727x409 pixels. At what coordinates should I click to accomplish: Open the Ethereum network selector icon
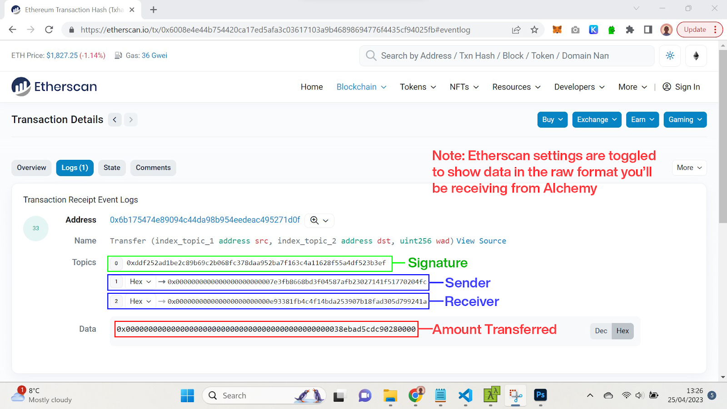coord(696,56)
